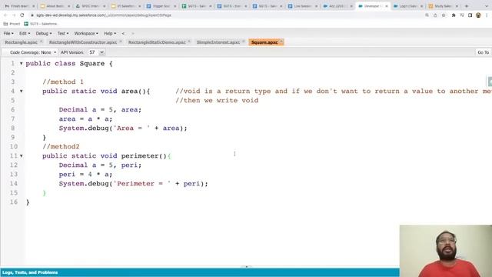Collapse the area() method fold arrow
This screenshot has height=277, width=492.
pos(22,91)
